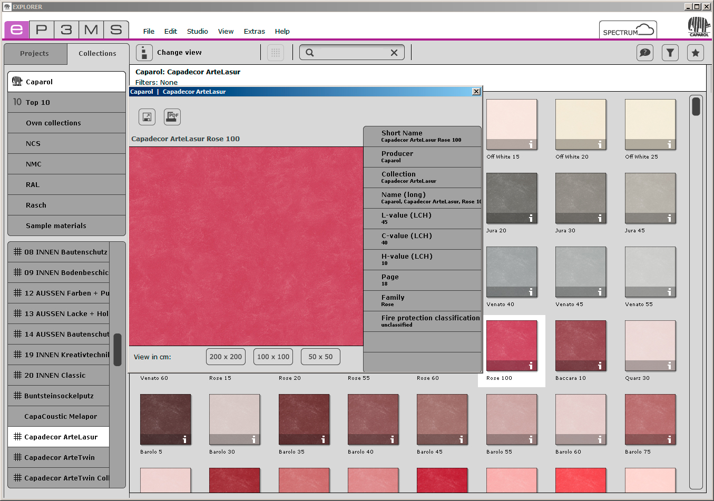Select the Venato 55 swatch
Viewport: 714px width, 501px height.
[650, 272]
